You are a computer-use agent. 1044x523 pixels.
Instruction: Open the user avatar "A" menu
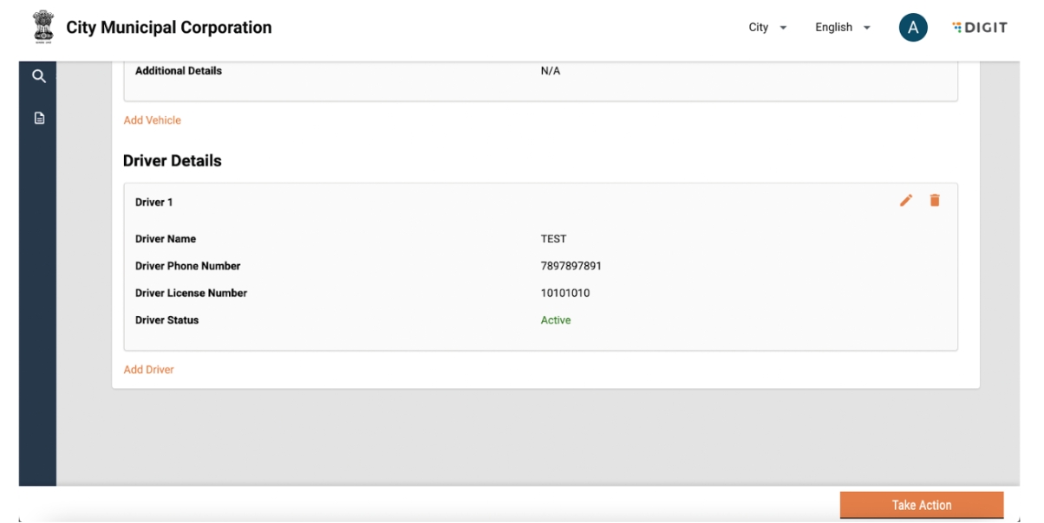click(912, 28)
